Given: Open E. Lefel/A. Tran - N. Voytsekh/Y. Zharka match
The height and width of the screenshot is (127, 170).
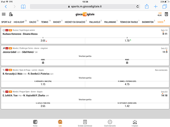Looking at the screenshot, I should 26,96.
